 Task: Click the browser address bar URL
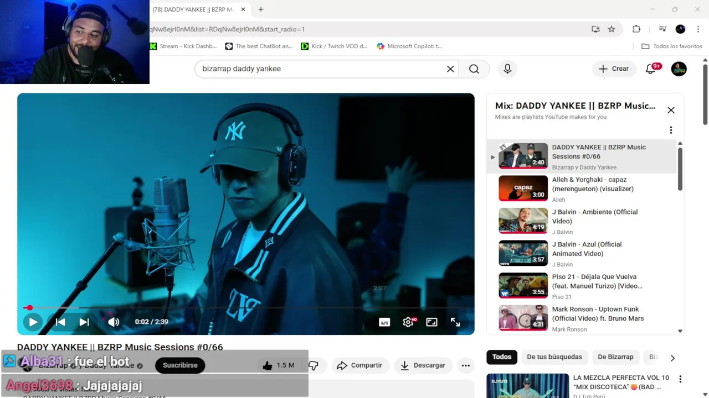click(366, 29)
